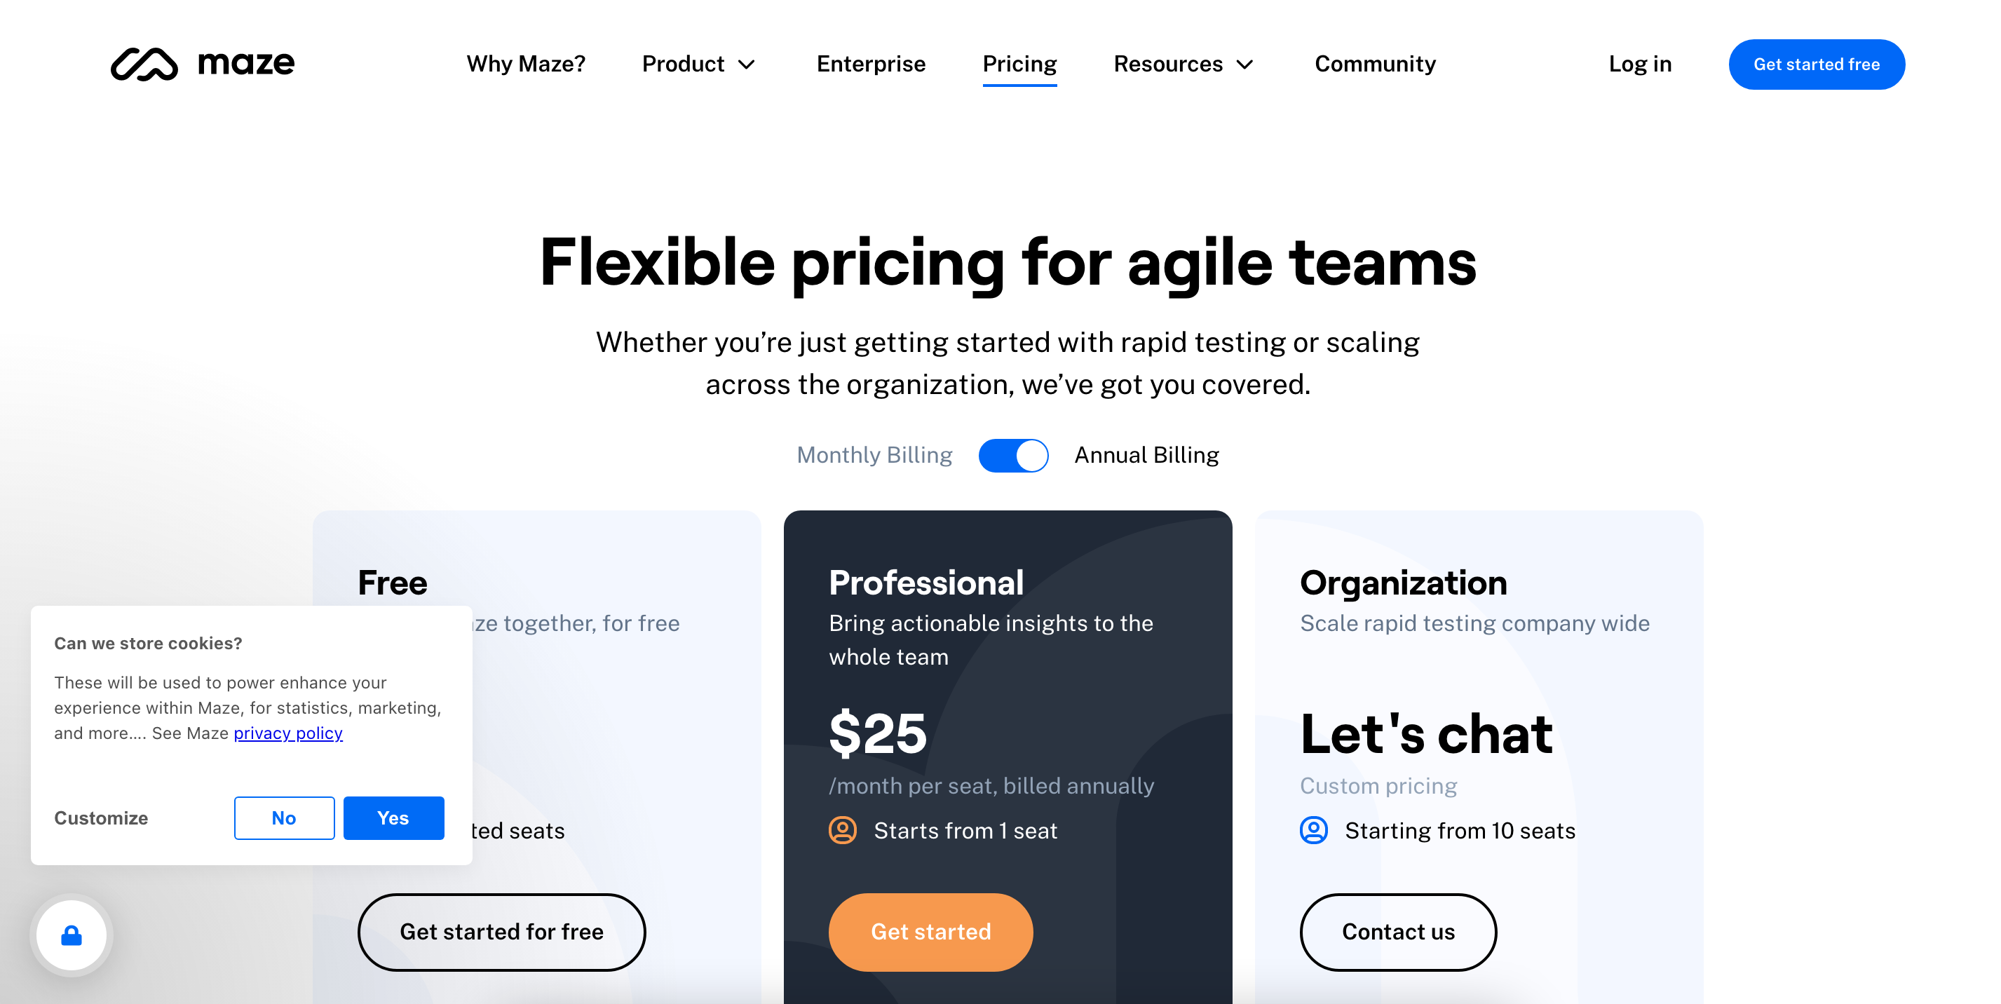Decline cookies with the No button
Image resolution: width=2001 pixels, height=1004 pixels.
tap(284, 818)
